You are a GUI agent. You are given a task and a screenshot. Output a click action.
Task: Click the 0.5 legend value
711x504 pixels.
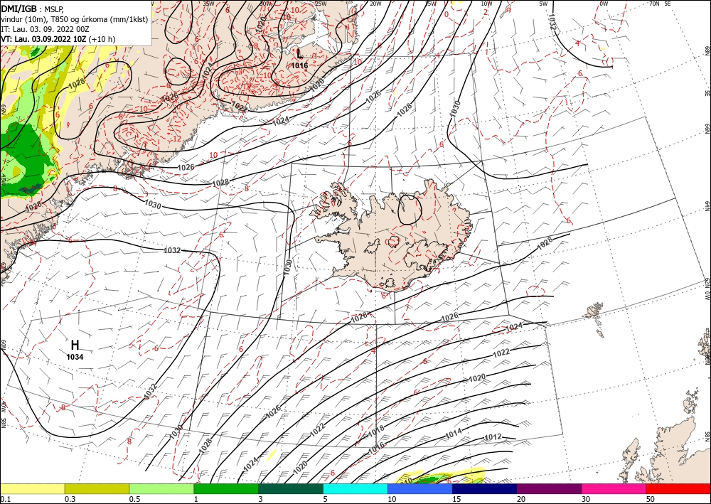tap(134, 499)
